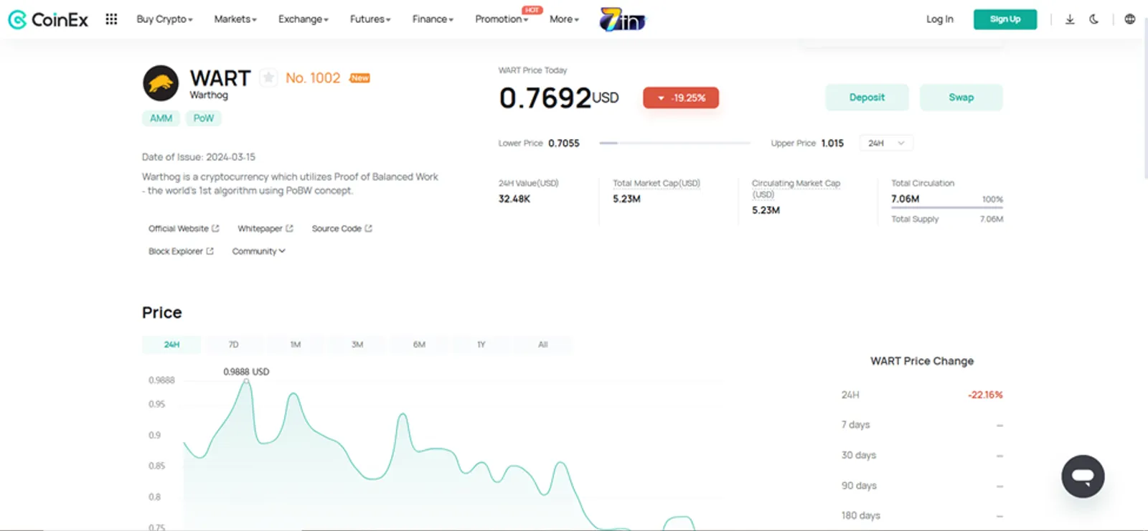Click the PoW tag

point(204,118)
